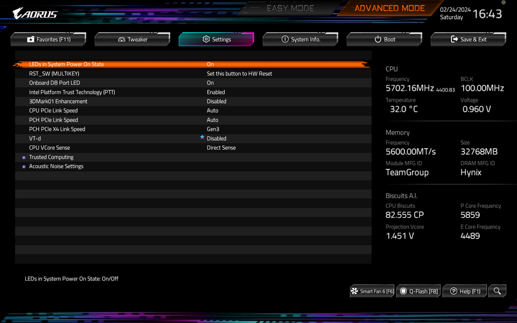Toggle LEDs in System Power On State value
The image size is (517, 323).
(211, 64)
